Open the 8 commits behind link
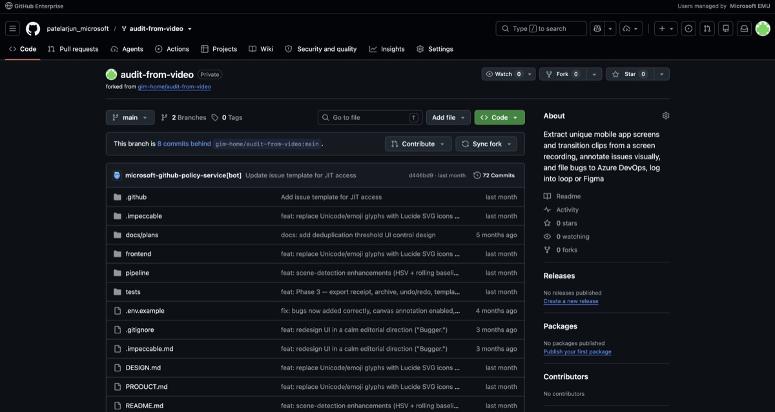 pos(184,144)
